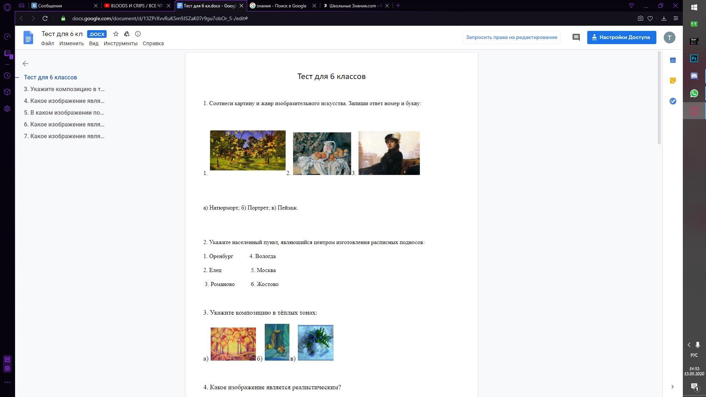Click the address bar URL
Image resolution: width=706 pixels, height=397 pixels.
click(160, 18)
